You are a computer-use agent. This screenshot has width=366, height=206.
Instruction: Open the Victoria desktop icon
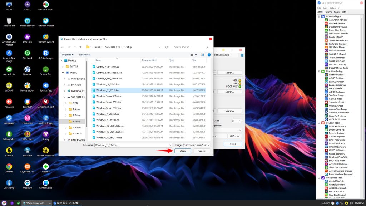(x=46, y=168)
